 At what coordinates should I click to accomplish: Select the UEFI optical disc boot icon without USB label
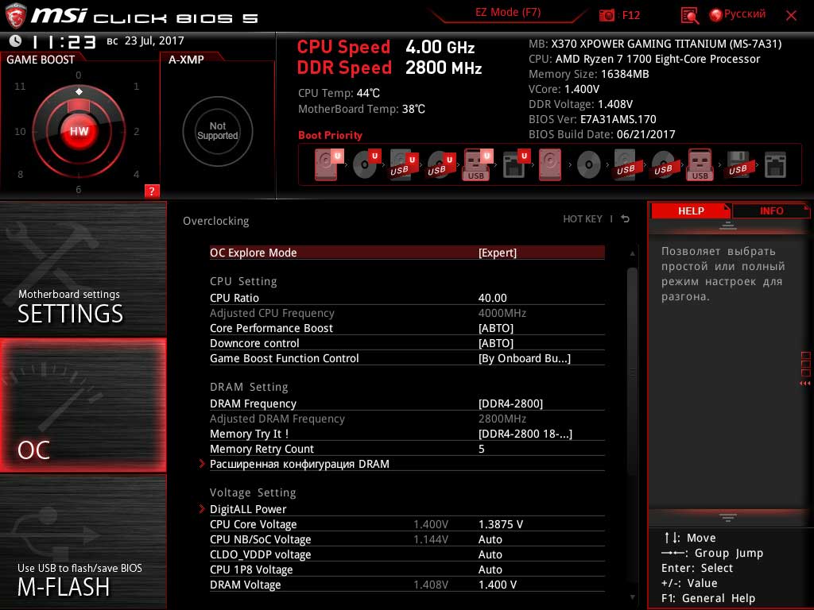tap(366, 164)
